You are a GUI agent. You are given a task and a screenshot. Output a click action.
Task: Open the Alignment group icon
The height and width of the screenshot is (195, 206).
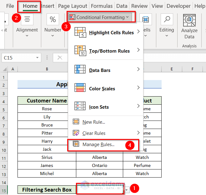tap(27, 19)
